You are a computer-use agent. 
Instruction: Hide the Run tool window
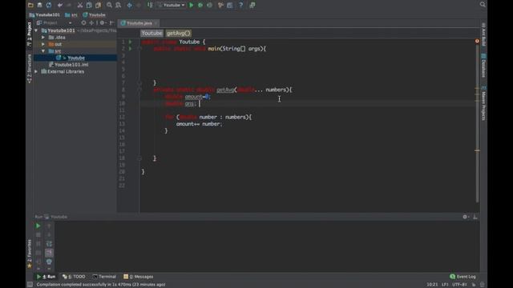[x=475, y=217]
